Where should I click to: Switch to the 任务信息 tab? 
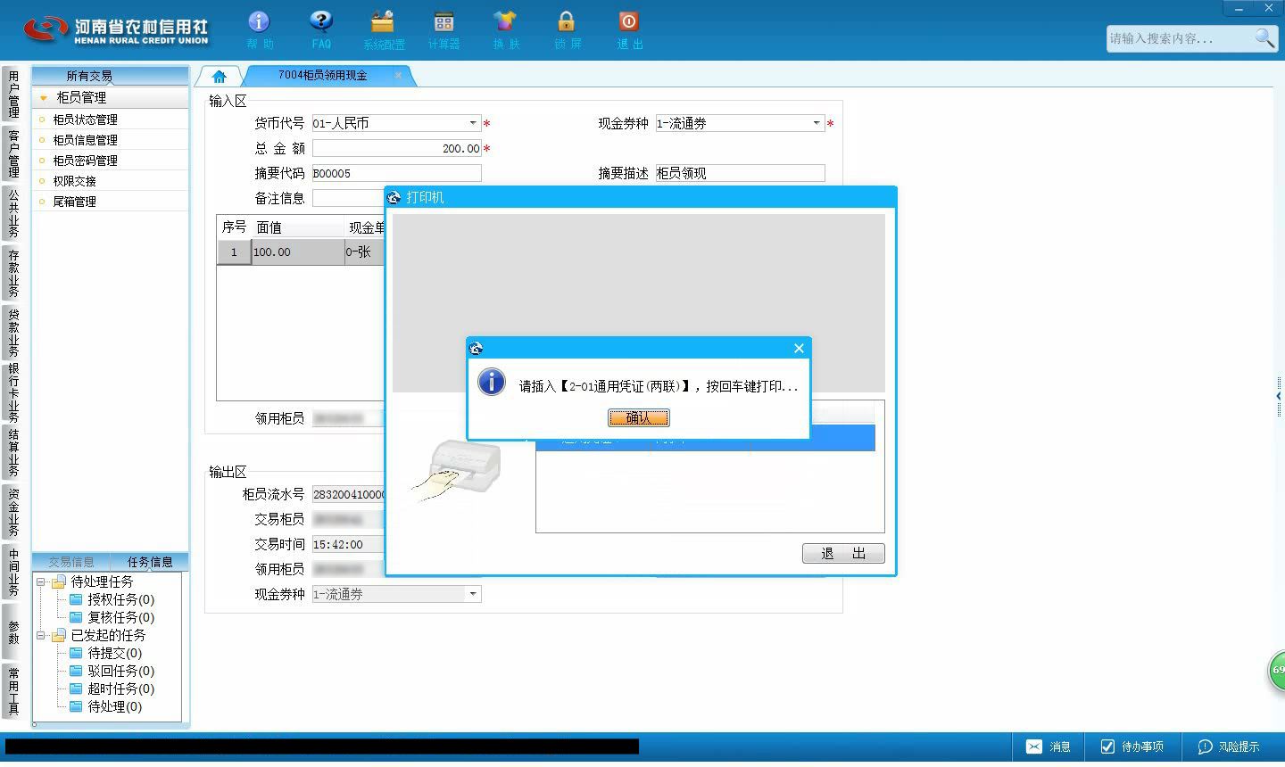[150, 562]
